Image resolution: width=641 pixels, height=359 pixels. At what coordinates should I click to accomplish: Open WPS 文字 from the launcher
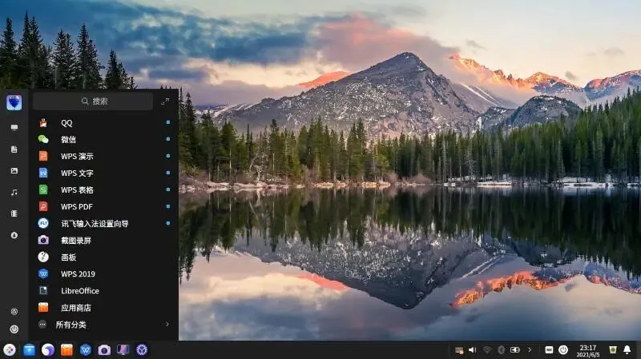[104, 173]
